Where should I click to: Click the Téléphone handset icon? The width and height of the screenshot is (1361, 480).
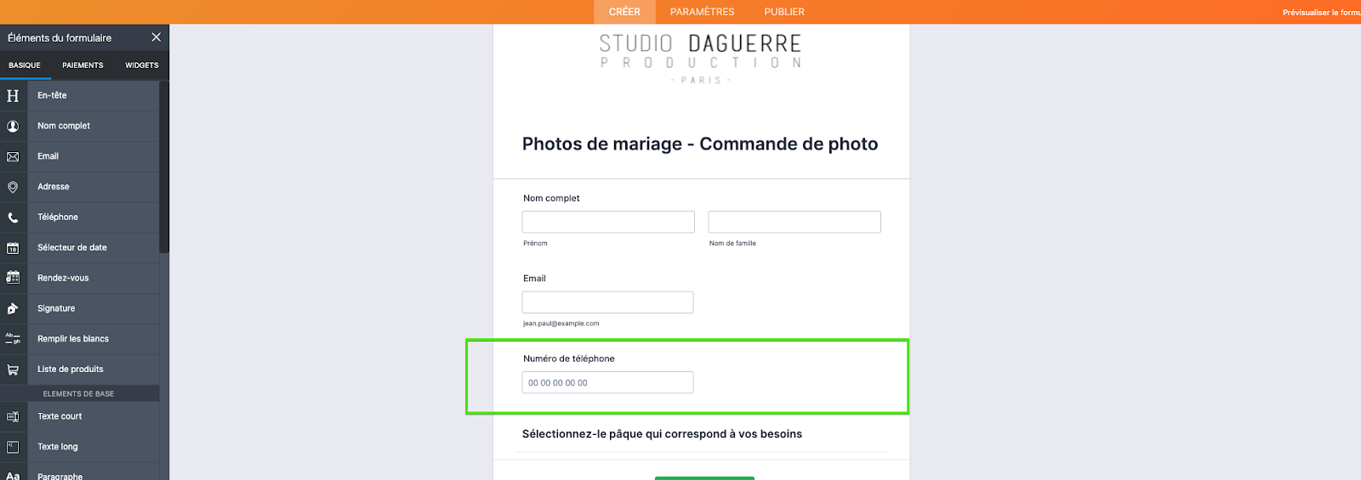pyautogui.click(x=13, y=217)
